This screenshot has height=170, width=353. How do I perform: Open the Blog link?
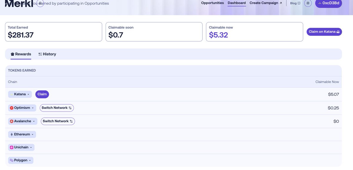[x=295, y=3]
